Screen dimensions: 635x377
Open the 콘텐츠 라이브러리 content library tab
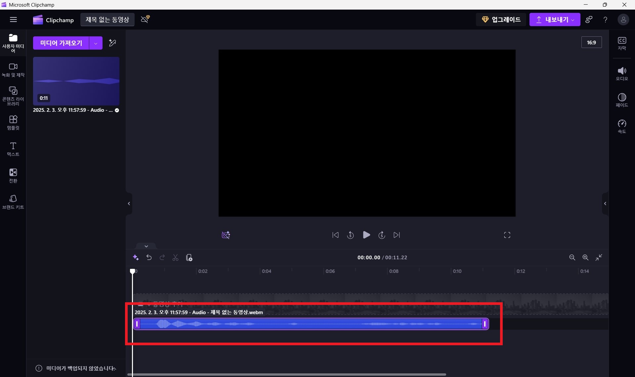[x=13, y=96]
